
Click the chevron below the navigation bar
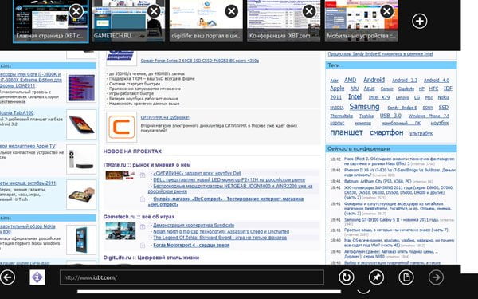pyautogui.click(x=364, y=291)
